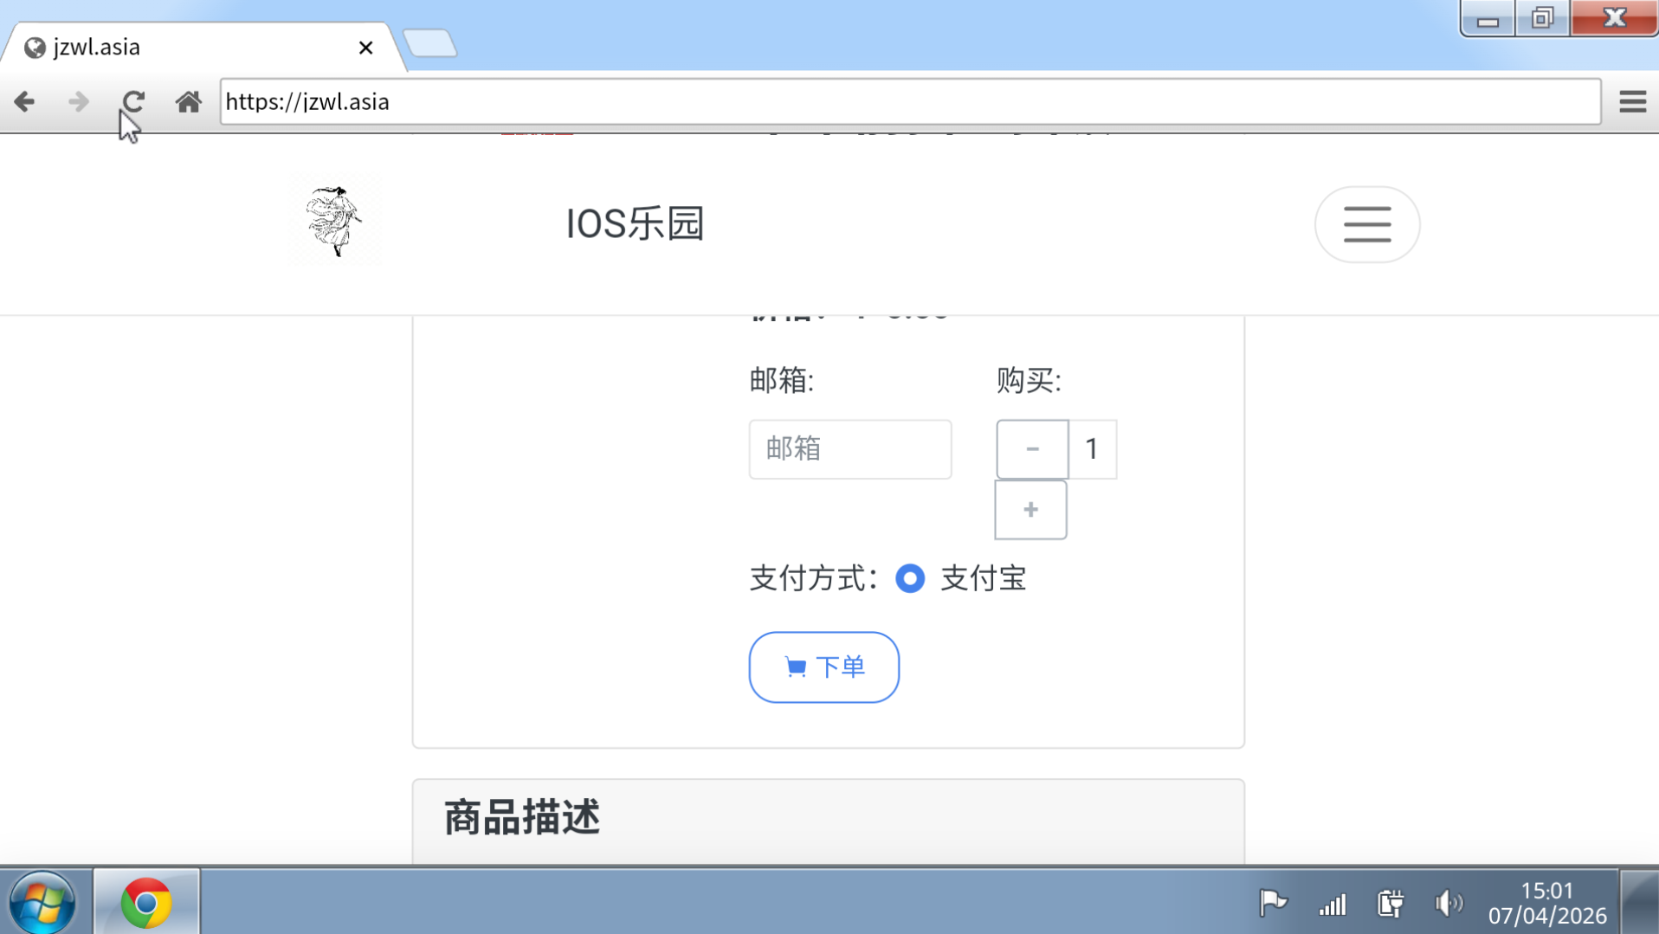Click the browser back arrow
Viewport: 1659px width, 934px height.
(24, 102)
